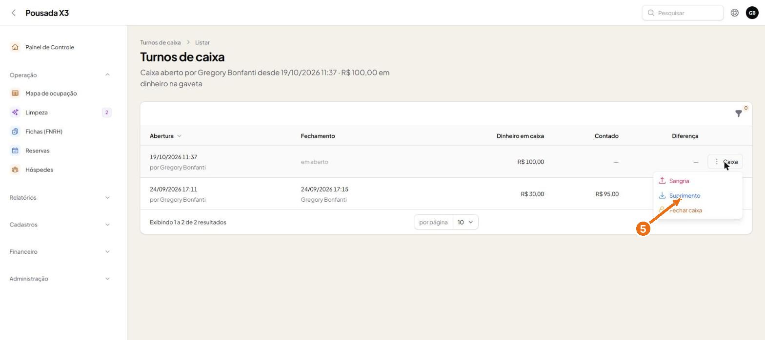Choose Suprimento in the Caixa menu
This screenshot has height=340, width=765.
pos(698,195)
